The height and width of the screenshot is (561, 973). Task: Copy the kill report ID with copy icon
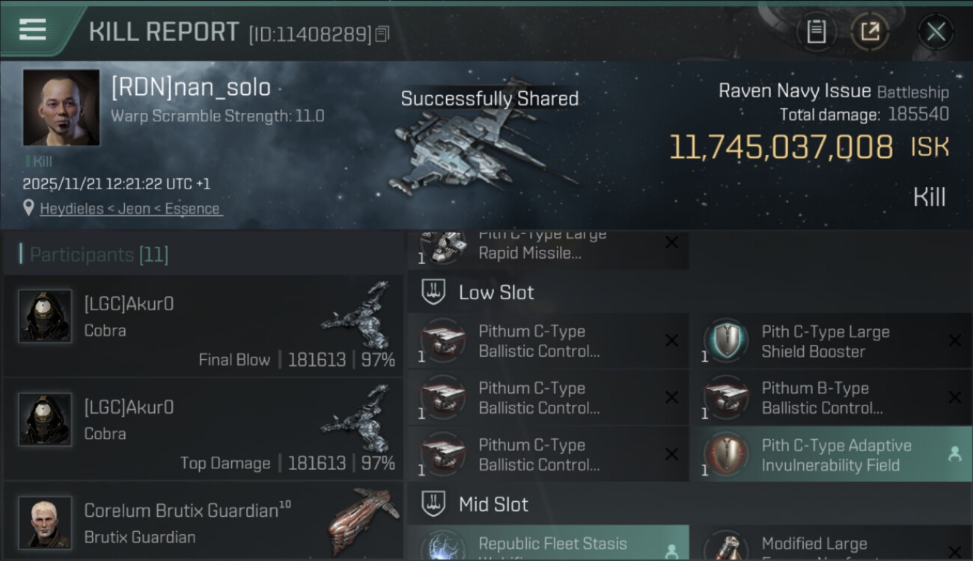382,34
